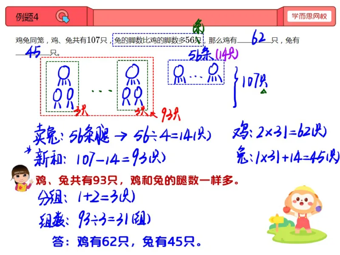Click the red hint text 鸡、兔共有93只
340x255 pixels.
(76, 180)
